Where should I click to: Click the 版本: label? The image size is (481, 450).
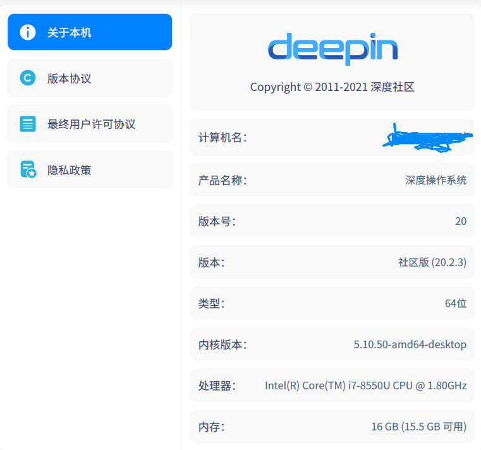click(x=211, y=262)
